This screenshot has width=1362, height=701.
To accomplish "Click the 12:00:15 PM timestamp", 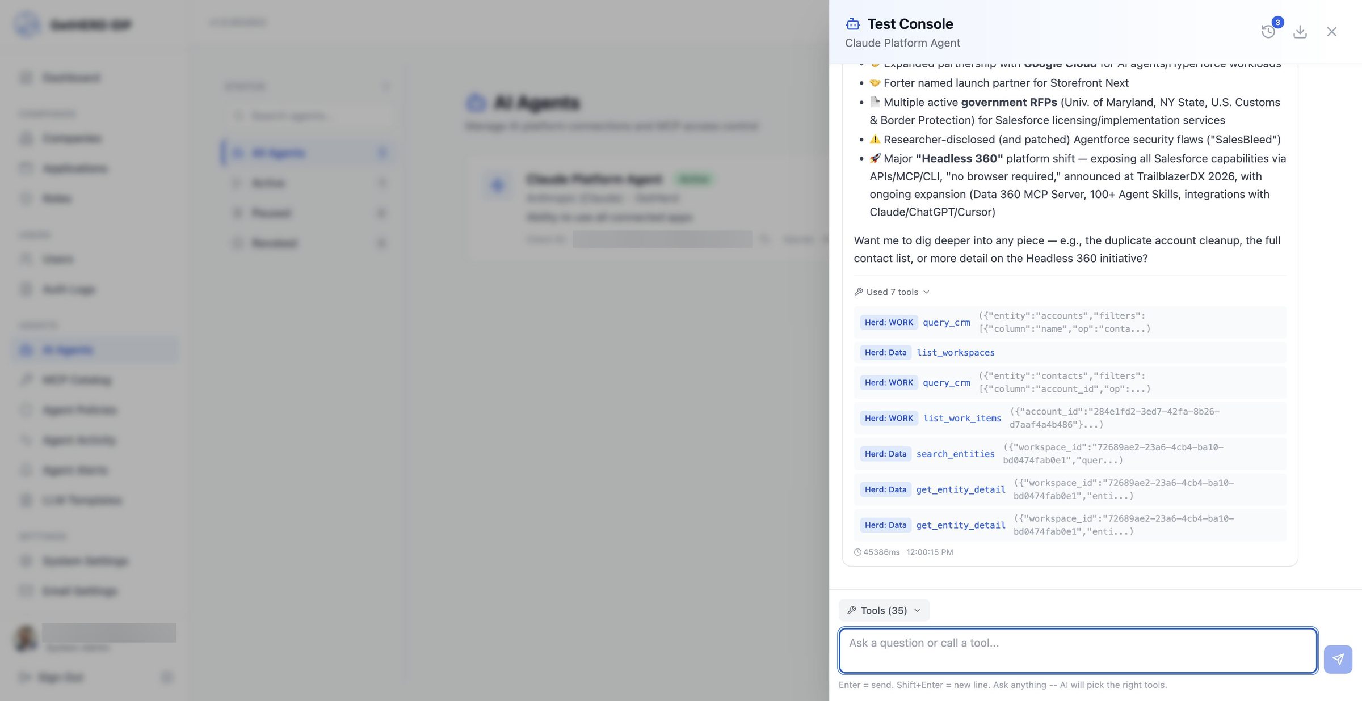I will (930, 552).
